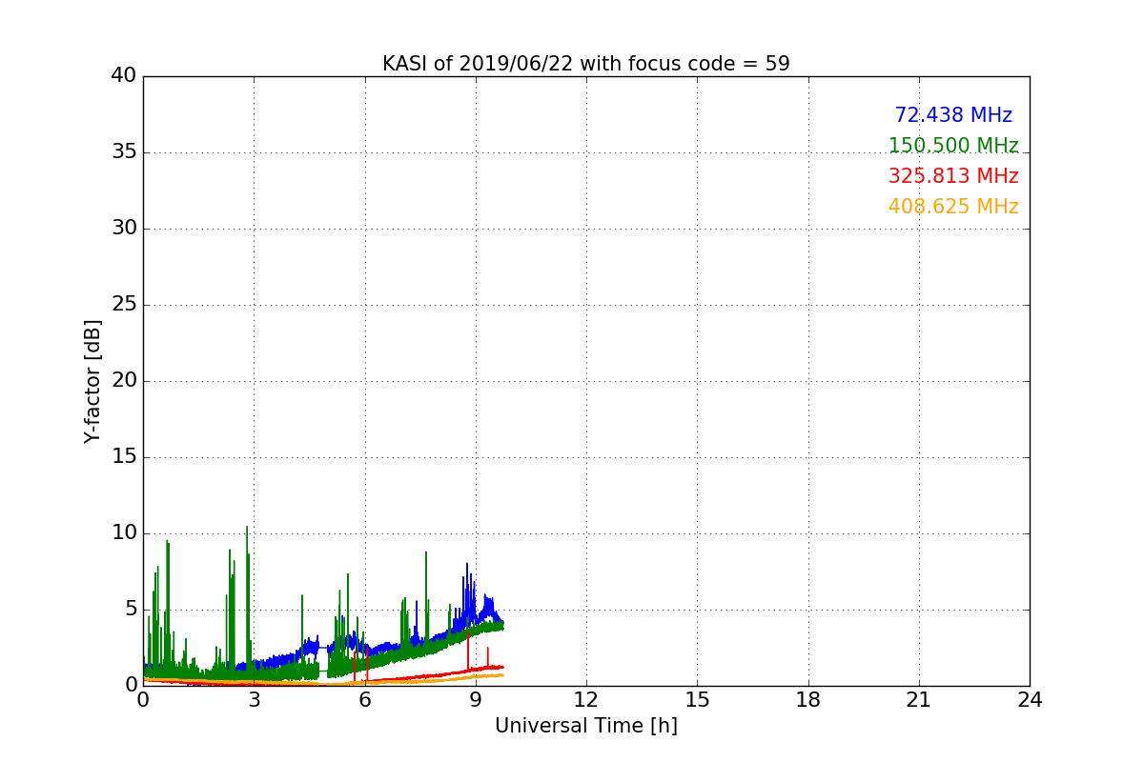Click the Y-factor [dB] axis label
The image size is (1144, 762).
[x=92, y=381]
